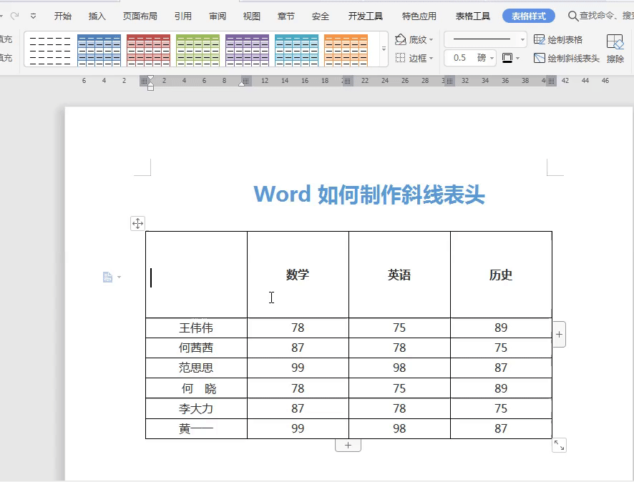Open the arrow beside paragraph layout icon

pyautogui.click(x=119, y=277)
